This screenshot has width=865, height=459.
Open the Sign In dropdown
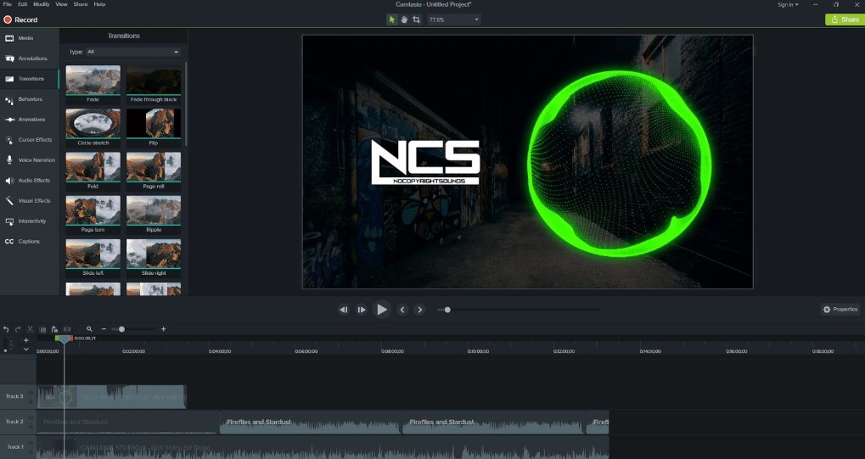(x=788, y=5)
